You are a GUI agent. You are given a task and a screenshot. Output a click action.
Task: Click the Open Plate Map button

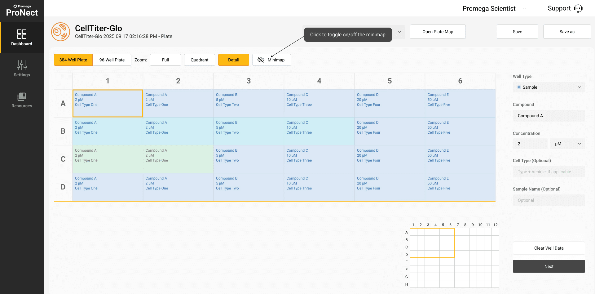tap(438, 32)
